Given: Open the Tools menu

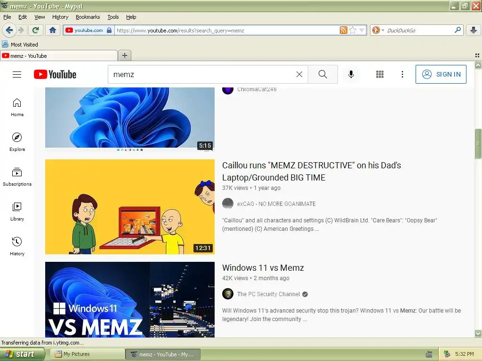Looking at the screenshot, I should tap(113, 17).
